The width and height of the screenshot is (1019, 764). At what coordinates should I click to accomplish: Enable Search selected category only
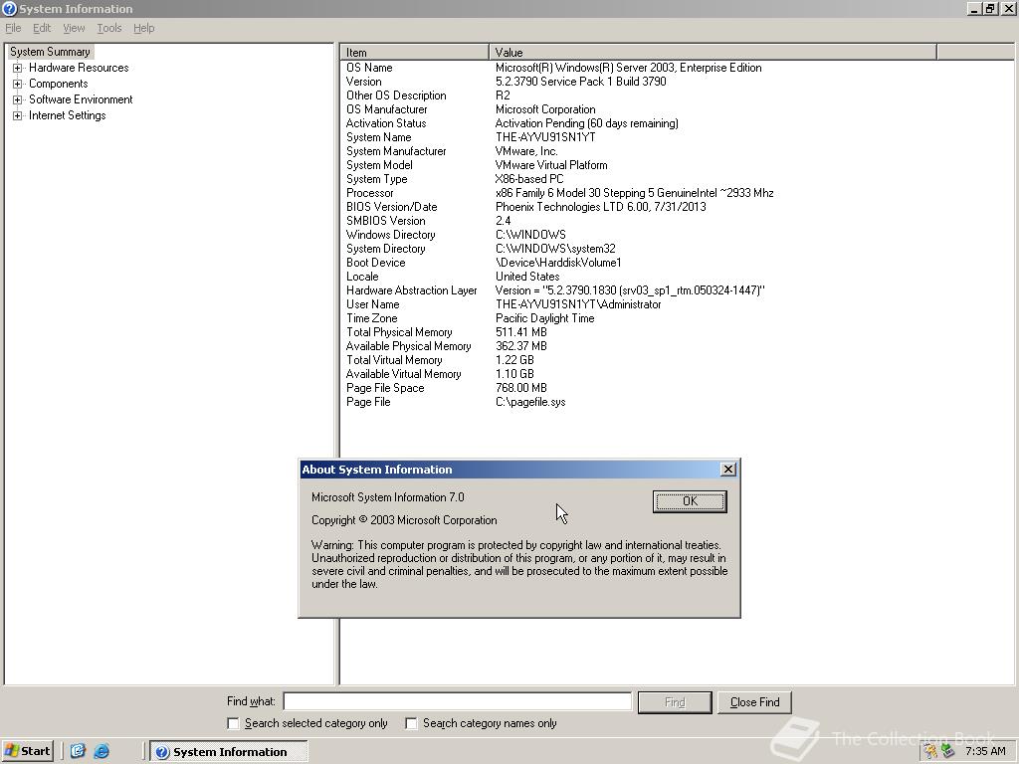(233, 723)
